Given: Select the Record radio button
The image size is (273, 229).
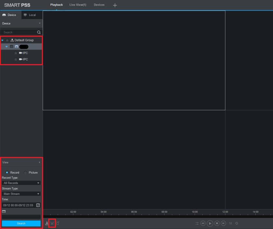Looking at the screenshot, I should point(7,173).
